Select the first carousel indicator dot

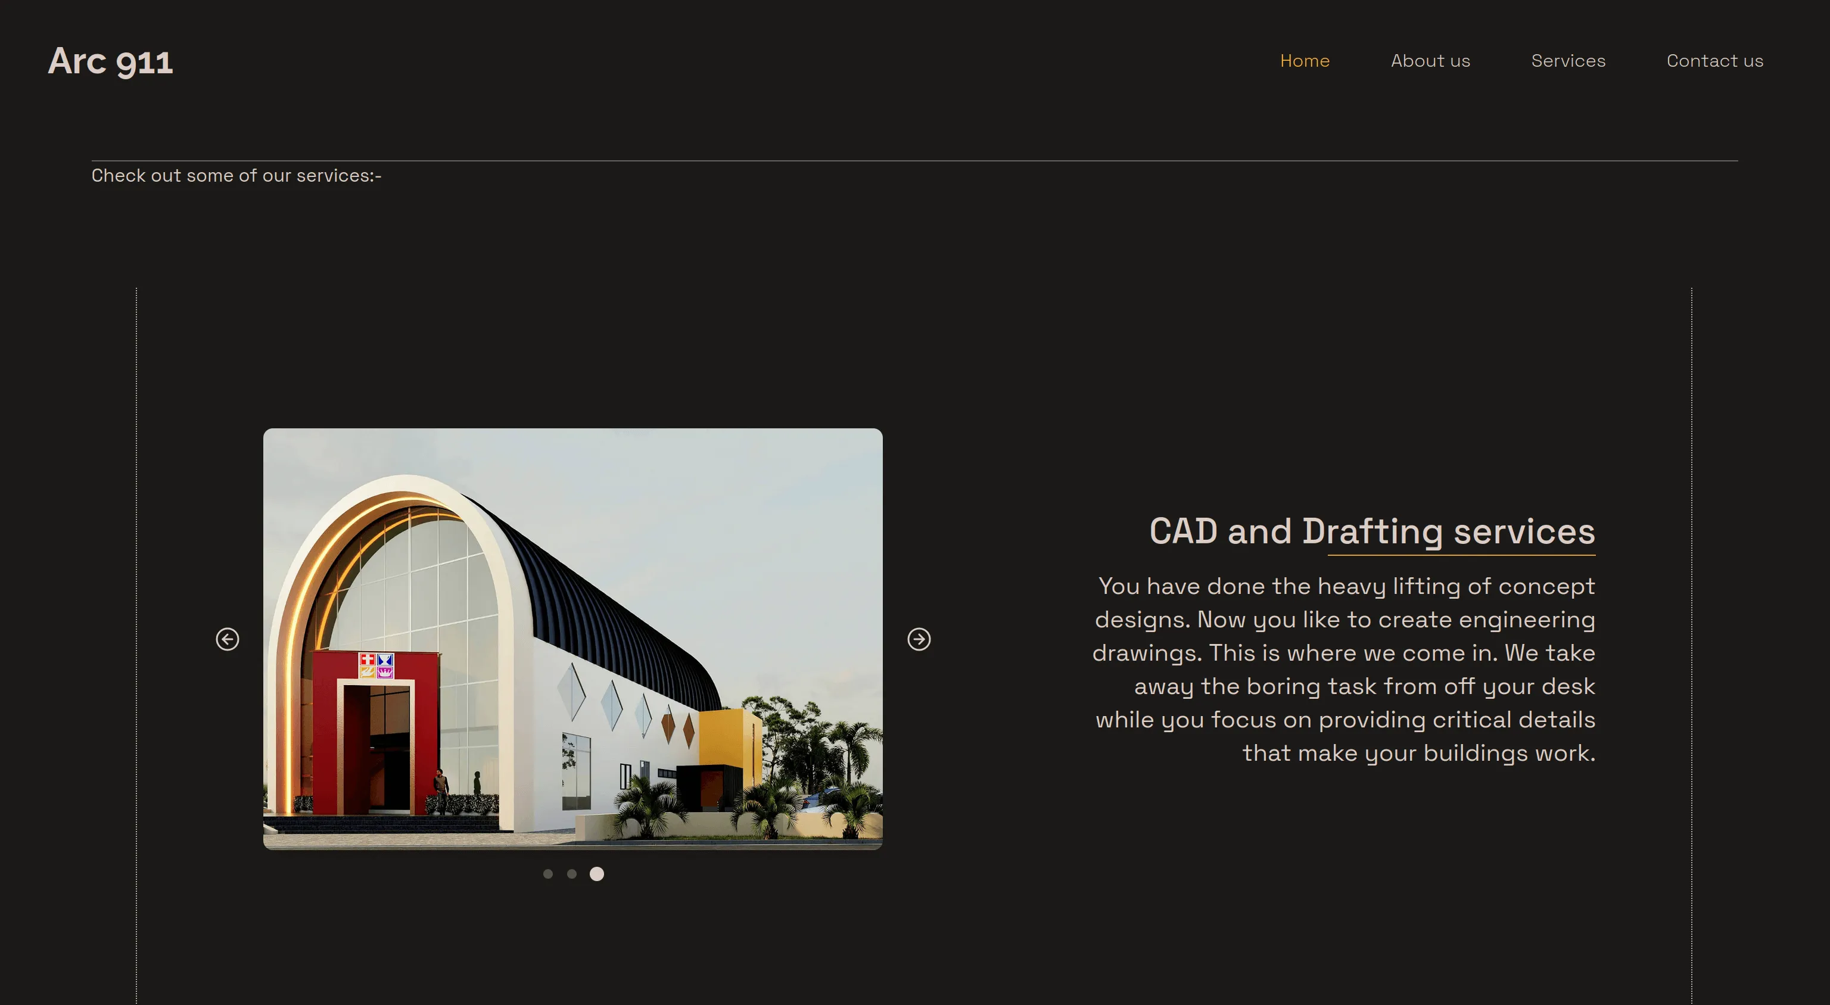547,873
